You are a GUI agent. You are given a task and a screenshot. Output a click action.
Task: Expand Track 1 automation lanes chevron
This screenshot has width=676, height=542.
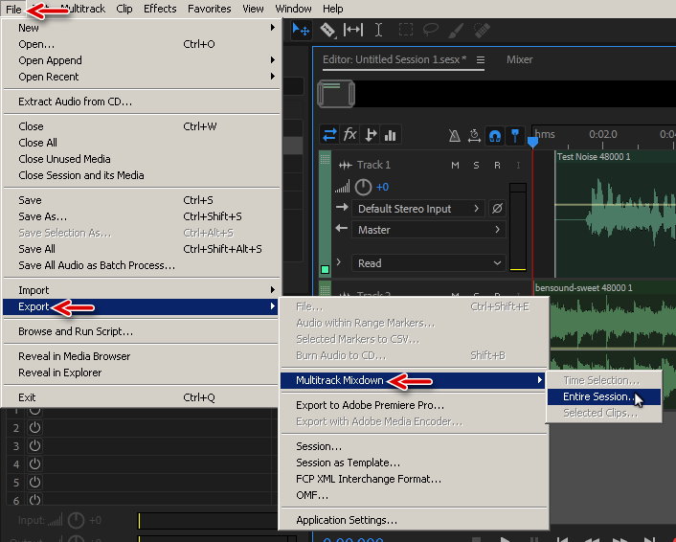pos(339,261)
